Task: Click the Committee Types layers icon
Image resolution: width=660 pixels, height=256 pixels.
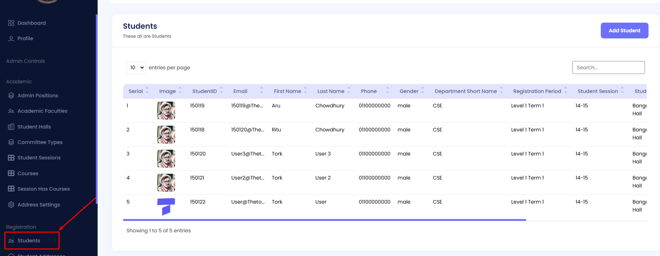Action: pyautogui.click(x=11, y=142)
